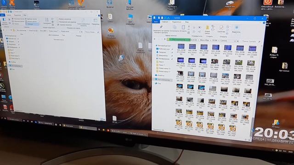The height and width of the screenshot is (165, 294).
Task: Select Quick access in Camera navigation pane
Action: [164, 46]
